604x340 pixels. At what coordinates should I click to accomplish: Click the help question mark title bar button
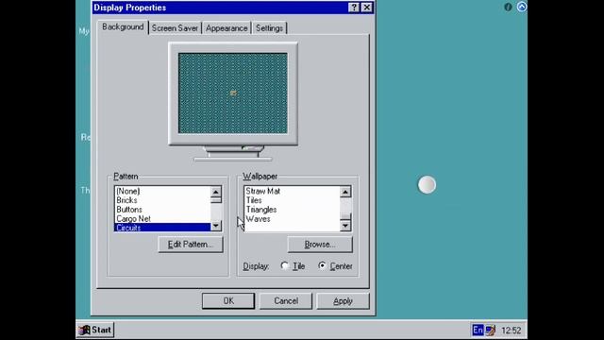click(x=354, y=8)
